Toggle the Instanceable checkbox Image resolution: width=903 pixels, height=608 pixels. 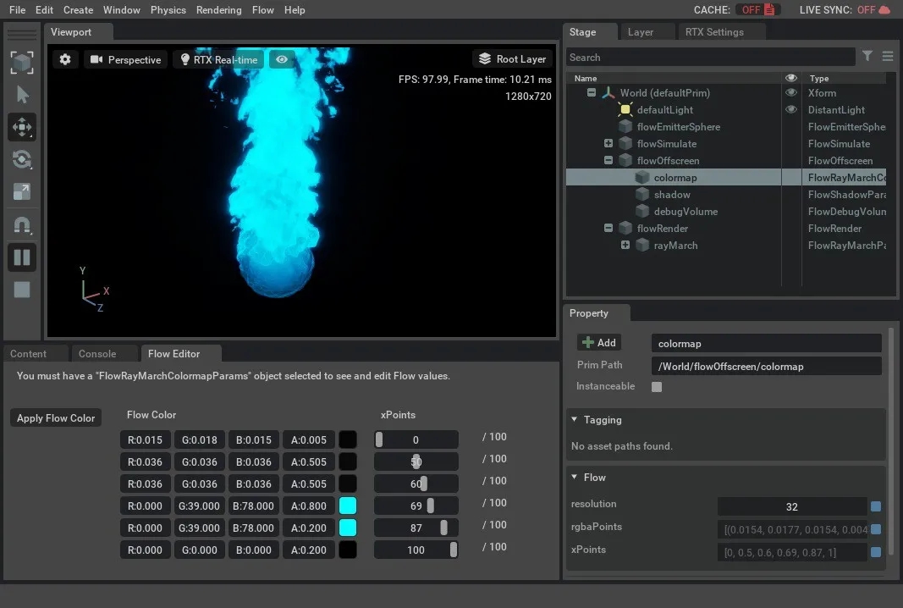657,387
